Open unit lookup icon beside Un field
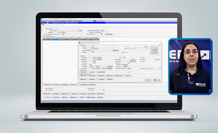This screenshot has height=133, width=218. click(x=125, y=57)
